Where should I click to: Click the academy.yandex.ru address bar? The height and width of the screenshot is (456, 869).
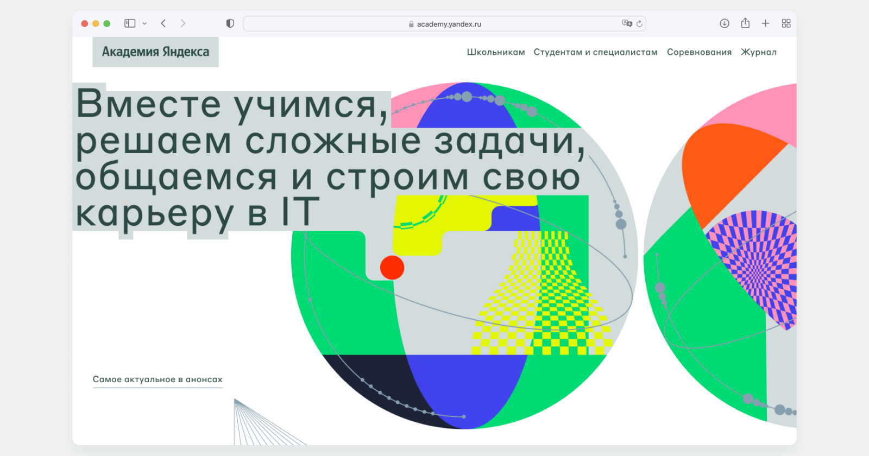tap(444, 23)
